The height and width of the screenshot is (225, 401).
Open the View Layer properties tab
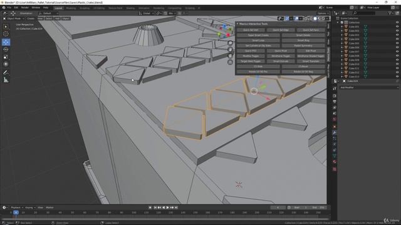click(335, 107)
